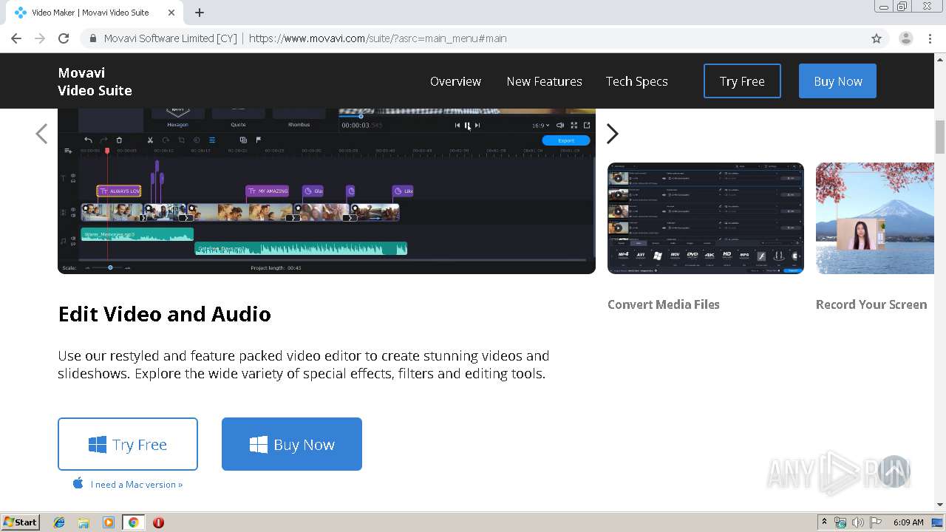946x532 pixels.
Task: Open the I need a Mac version link
Action: point(137,485)
